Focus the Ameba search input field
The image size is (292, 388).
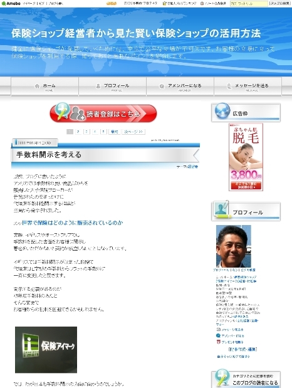249,4
